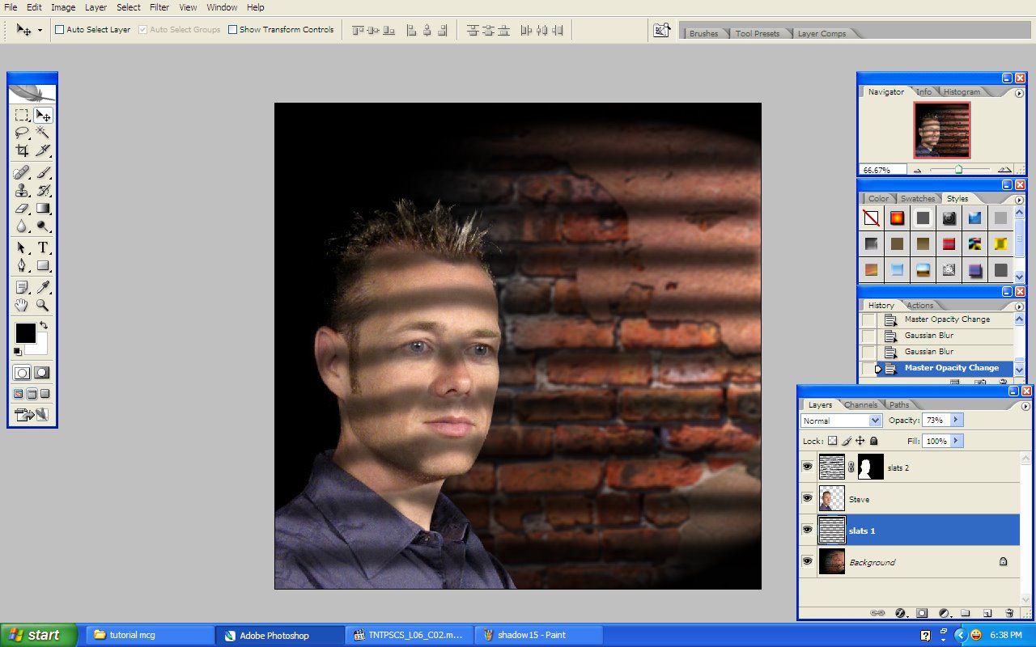The height and width of the screenshot is (647, 1036).
Task: Select the Hand tool
Action: (x=23, y=305)
